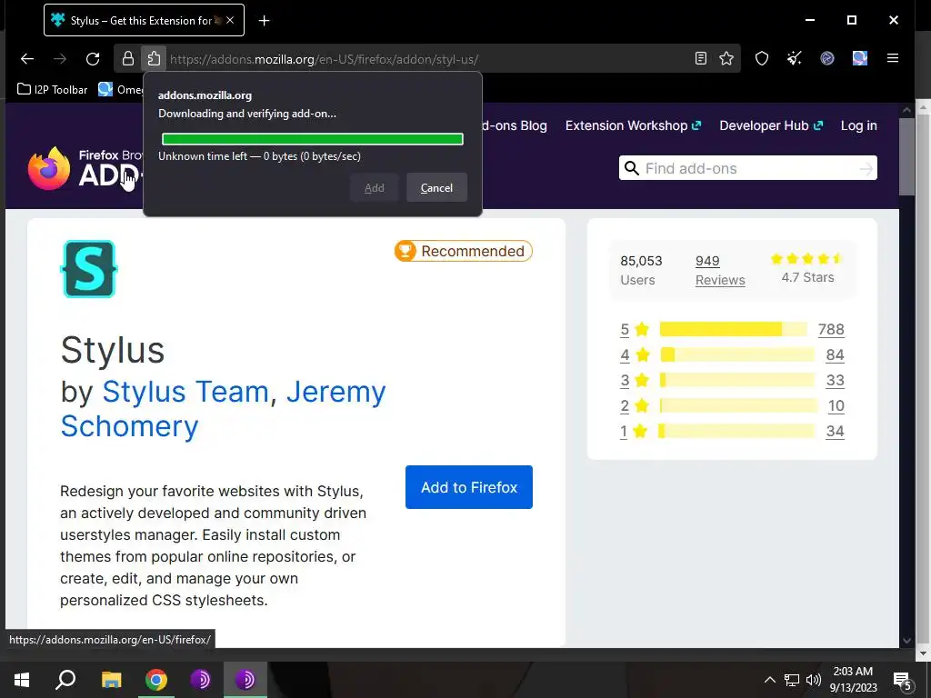Click the Add to Firefox button
This screenshot has height=698, width=931.
469,487
